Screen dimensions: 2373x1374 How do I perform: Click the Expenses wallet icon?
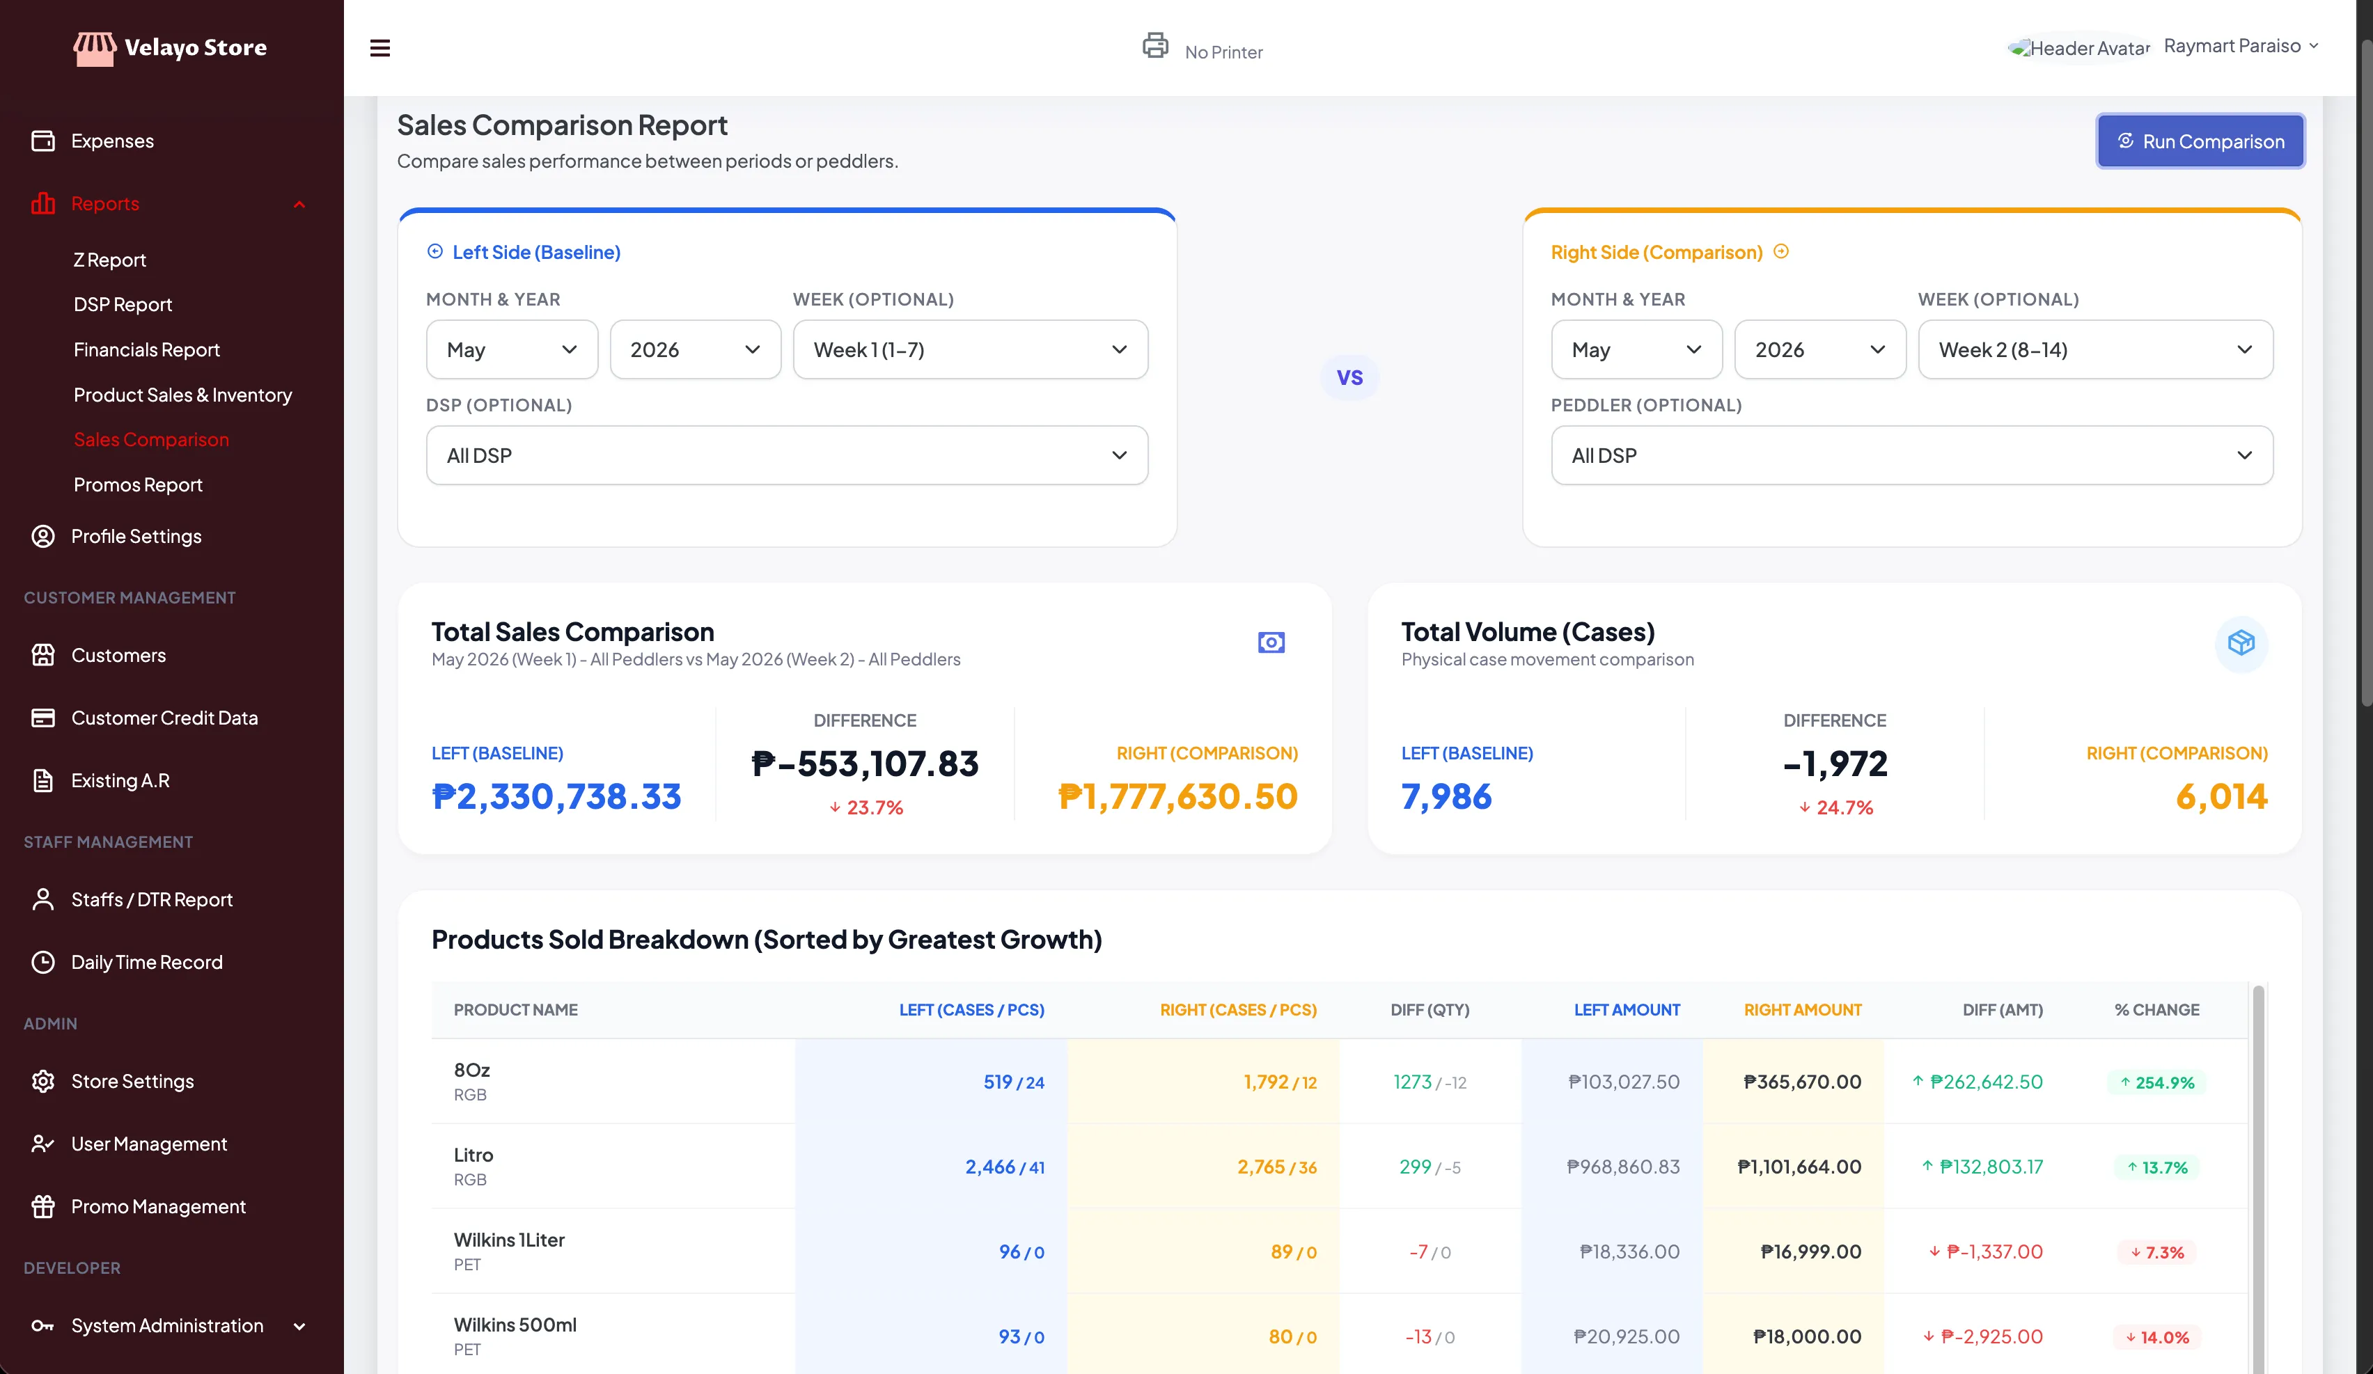coord(43,140)
